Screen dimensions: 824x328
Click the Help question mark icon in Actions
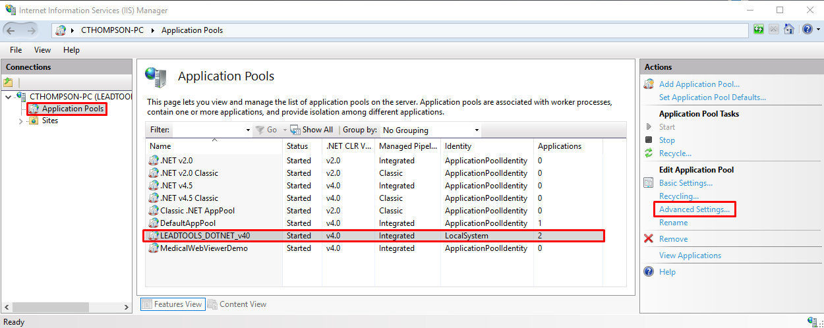[649, 272]
